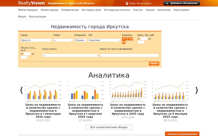Open Консультации menu item

pos(38,17)
